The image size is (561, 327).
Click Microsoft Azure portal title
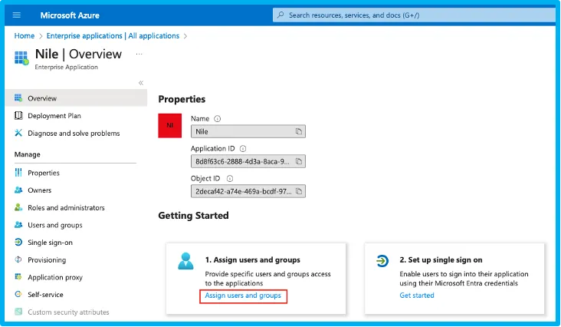[x=70, y=15]
